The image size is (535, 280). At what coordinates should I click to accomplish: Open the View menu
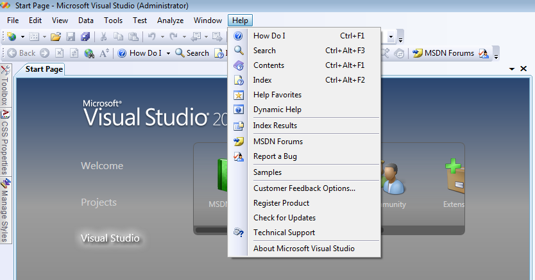tap(60, 21)
